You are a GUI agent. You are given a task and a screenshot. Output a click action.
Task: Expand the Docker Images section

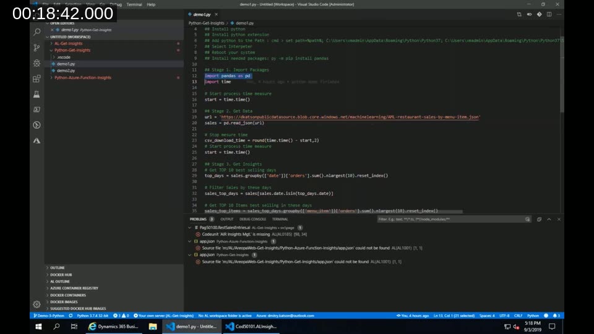[x=64, y=302]
